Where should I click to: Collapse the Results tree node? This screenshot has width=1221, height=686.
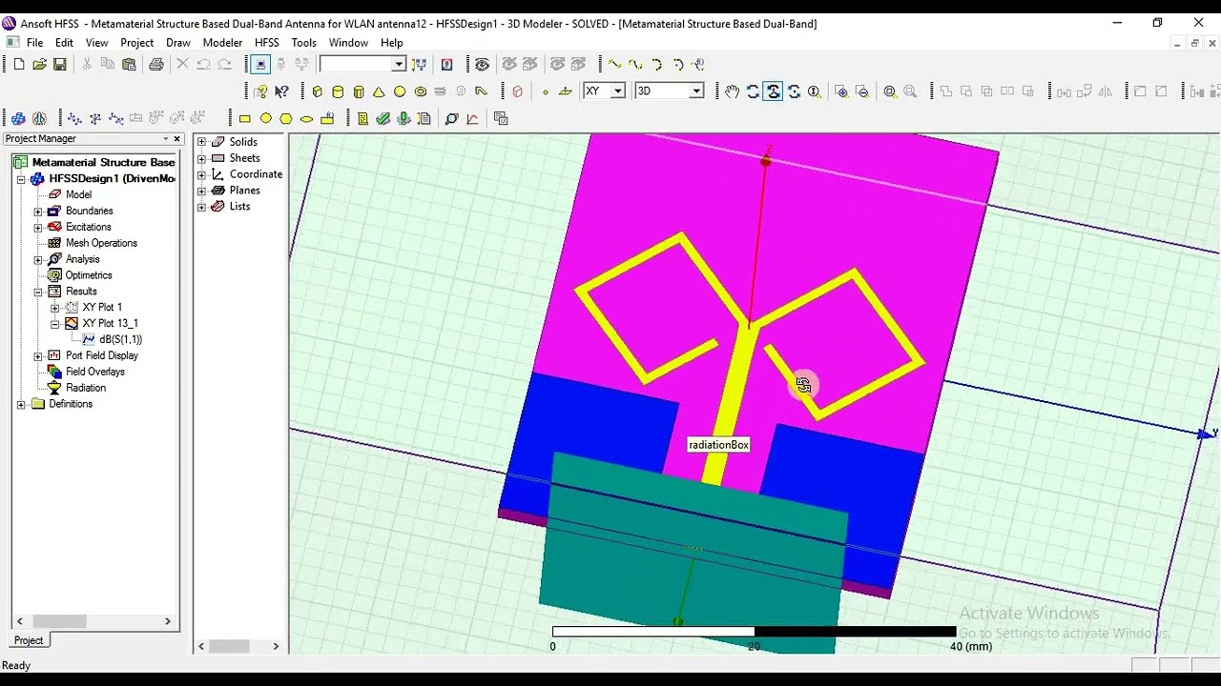click(x=38, y=292)
